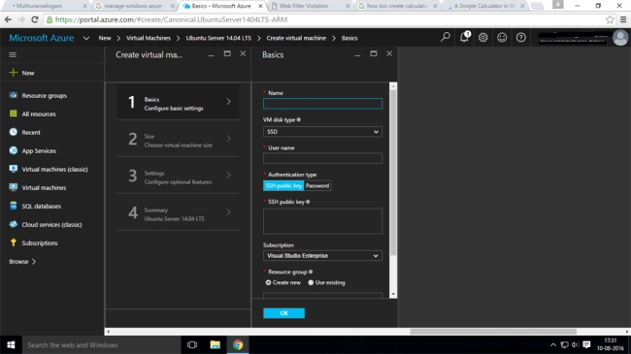Click the Resource group info icon
This screenshot has width=631, height=354.
pos(311,272)
